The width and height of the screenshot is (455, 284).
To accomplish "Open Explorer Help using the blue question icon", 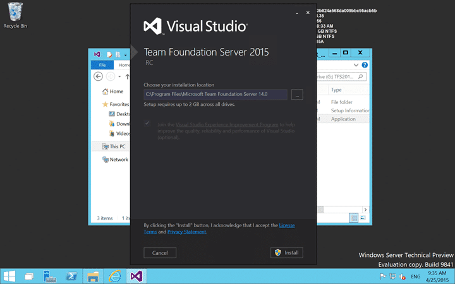I will [365, 65].
